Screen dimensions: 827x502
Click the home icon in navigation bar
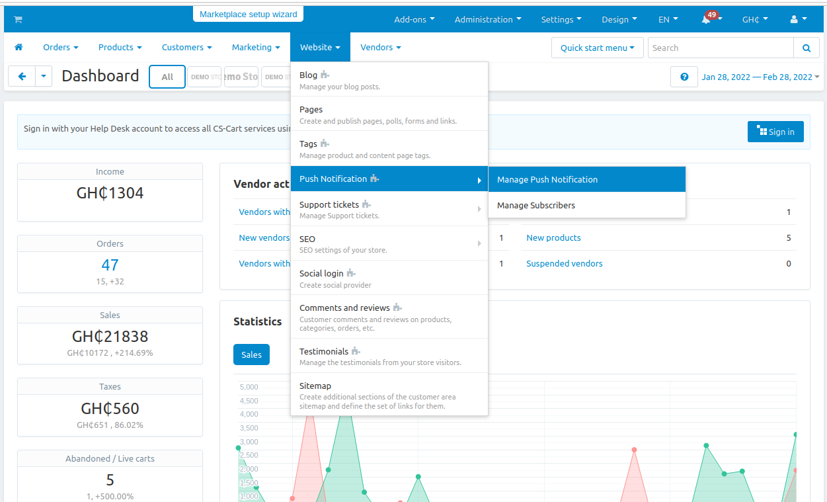click(19, 48)
